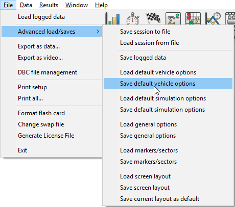
Task: Click the checkered flags icon
Action: coord(153,18)
